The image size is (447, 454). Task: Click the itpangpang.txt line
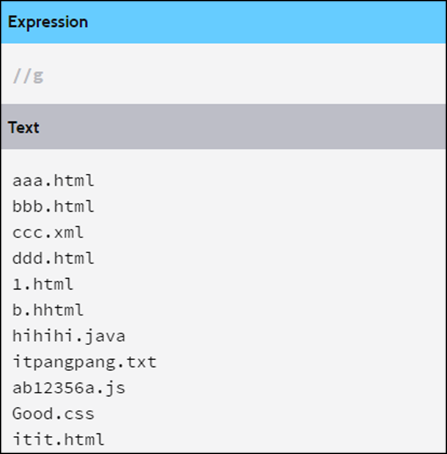[85, 362]
